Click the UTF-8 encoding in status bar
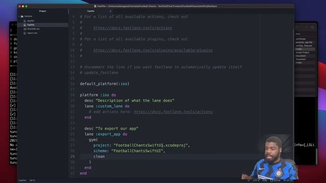 256,180
